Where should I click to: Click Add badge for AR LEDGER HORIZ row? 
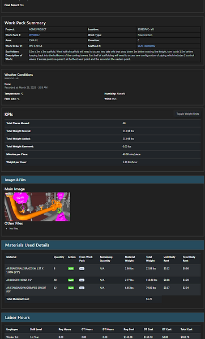[x=71, y=280]
